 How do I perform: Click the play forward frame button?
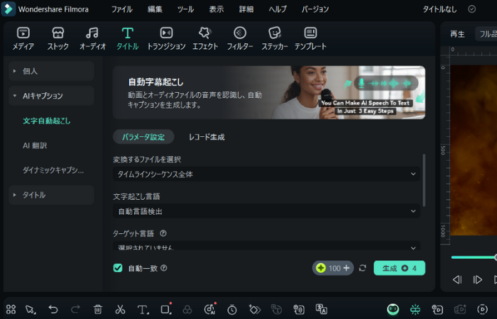[x=477, y=280]
